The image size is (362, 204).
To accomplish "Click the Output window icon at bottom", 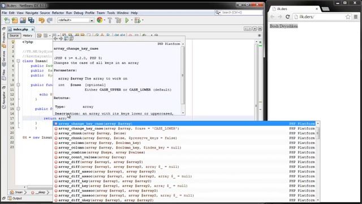I will tap(10, 198).
